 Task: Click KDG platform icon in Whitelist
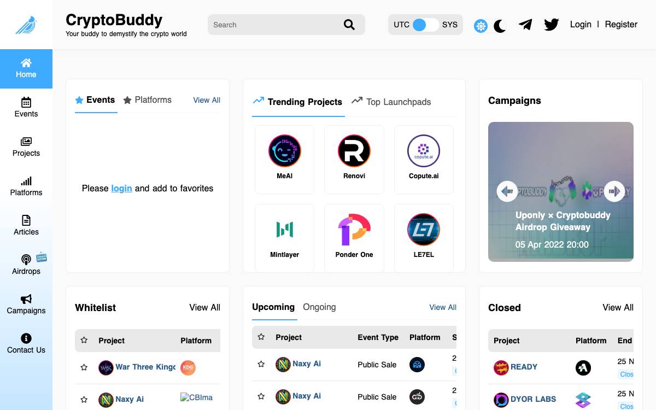coord(188,367)
